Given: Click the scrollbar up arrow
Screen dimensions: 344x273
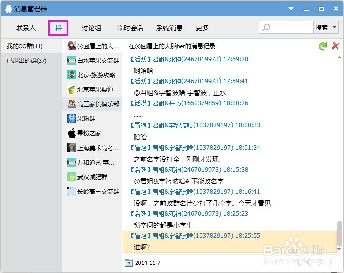Looking at the screenshot, I should [x=339, y=57].
